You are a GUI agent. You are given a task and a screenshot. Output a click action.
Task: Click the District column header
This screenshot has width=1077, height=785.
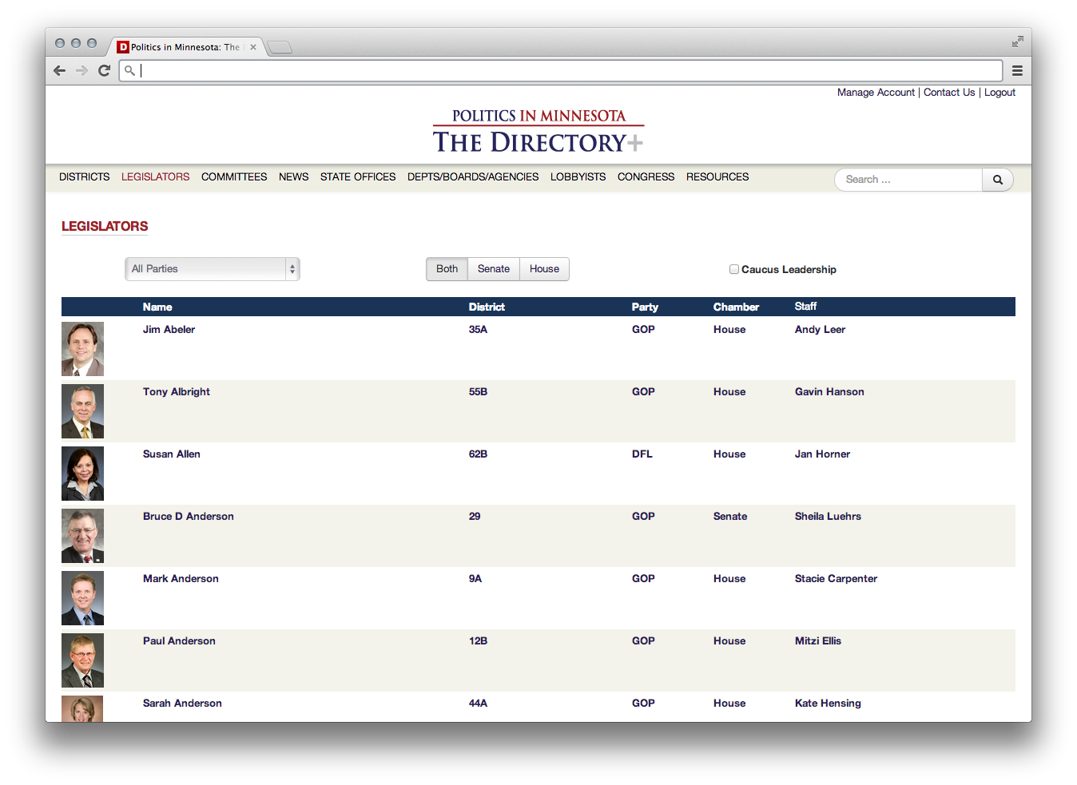point(487,307)
